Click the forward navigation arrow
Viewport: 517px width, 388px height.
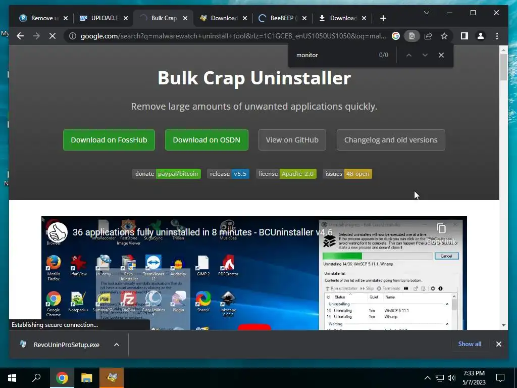(36, 36)
